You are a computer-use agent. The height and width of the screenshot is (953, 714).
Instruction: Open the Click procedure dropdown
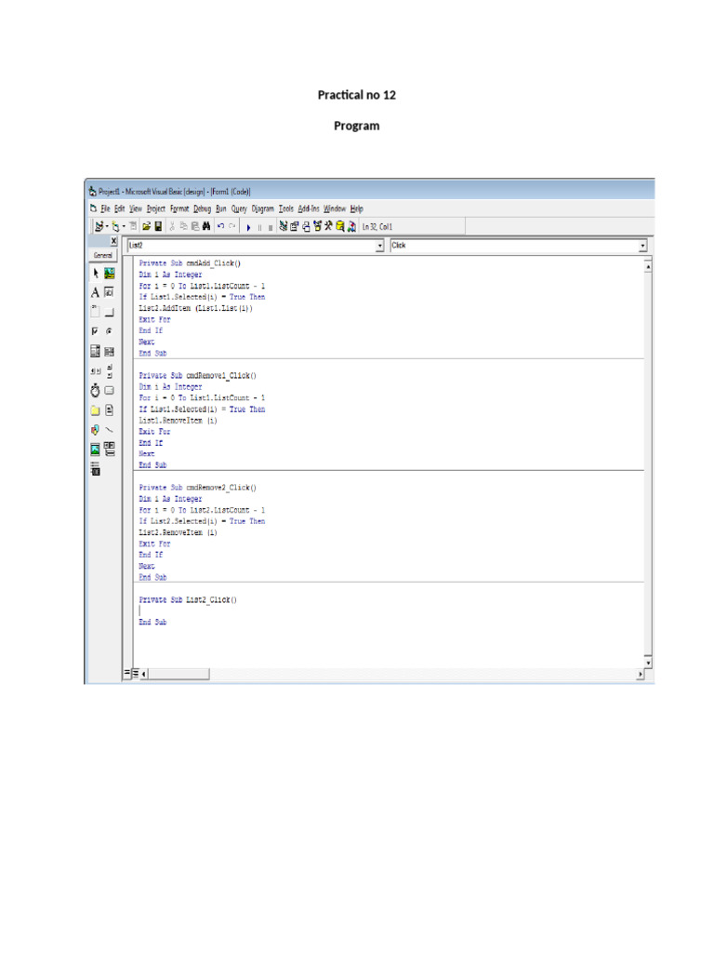pyautogui.click(x=642, y=246)
